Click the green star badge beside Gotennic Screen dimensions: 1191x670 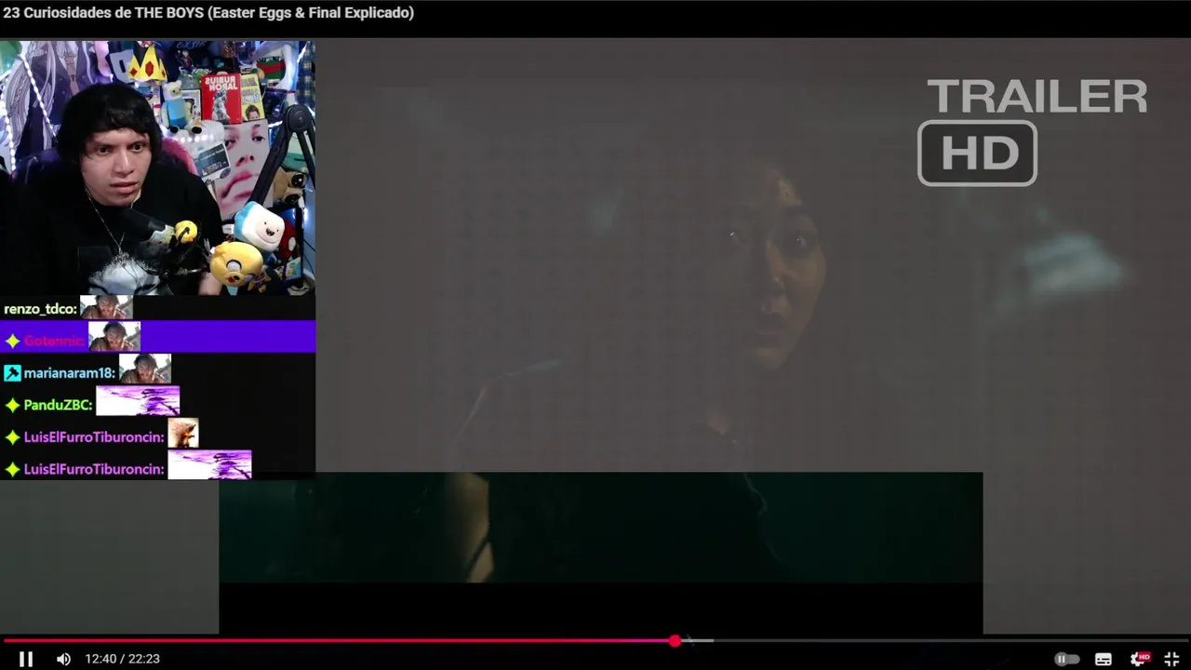[x=12, y=341]
